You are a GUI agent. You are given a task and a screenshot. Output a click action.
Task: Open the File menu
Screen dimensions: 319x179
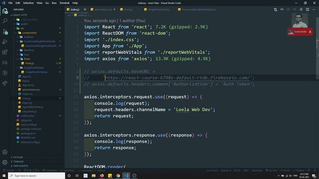(10, 3)
